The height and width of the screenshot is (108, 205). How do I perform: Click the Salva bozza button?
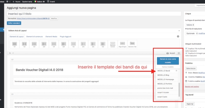coord(191,68)
